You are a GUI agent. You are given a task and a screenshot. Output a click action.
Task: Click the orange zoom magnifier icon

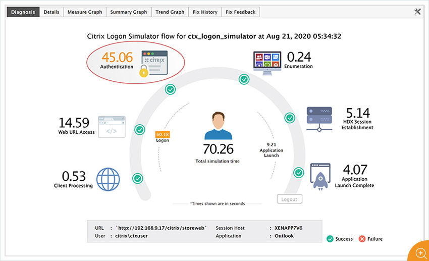click(x=420, y=253)
